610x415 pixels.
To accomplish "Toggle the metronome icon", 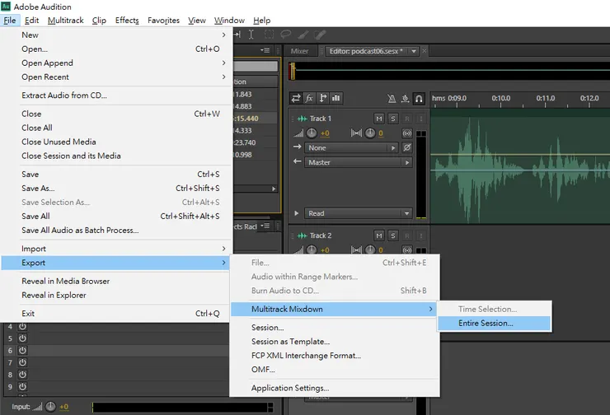I will (391, 98).
